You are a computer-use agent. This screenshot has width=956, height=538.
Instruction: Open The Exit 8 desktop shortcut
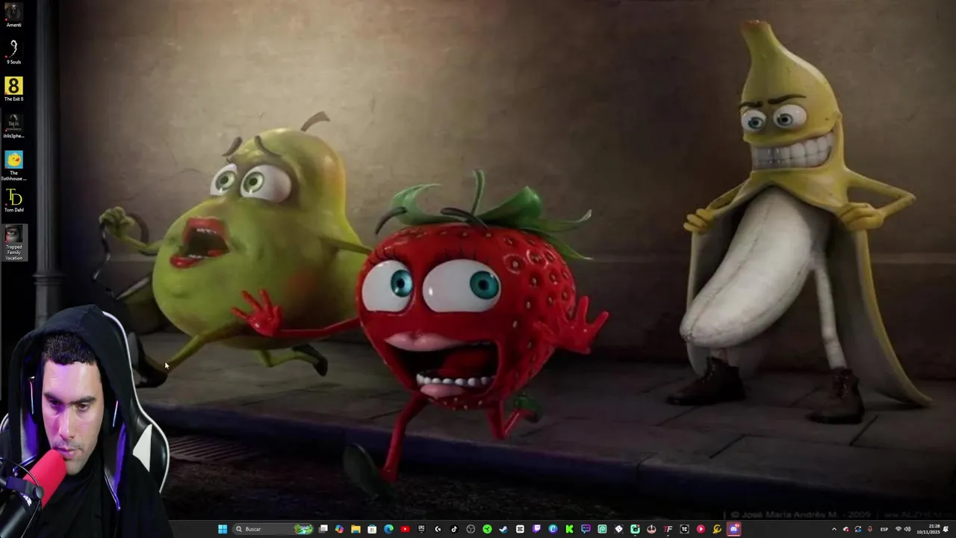coord(13,90)
